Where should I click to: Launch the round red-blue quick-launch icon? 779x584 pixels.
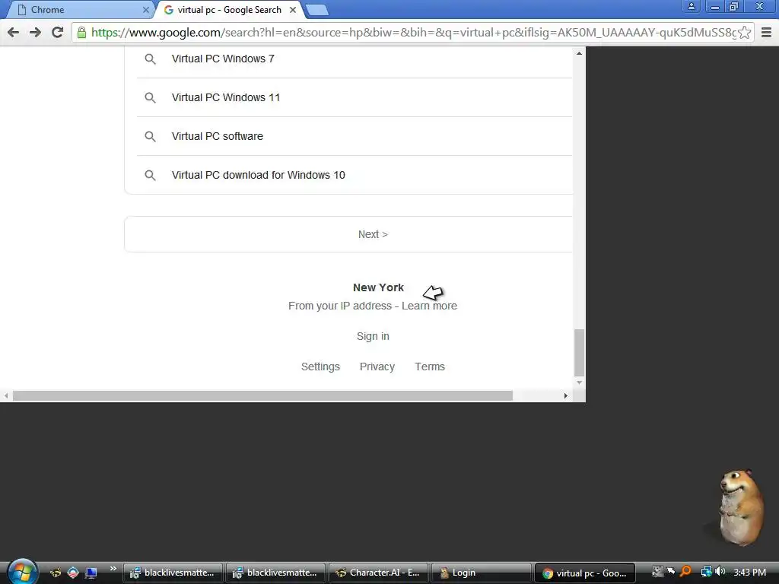click(73, 573)
